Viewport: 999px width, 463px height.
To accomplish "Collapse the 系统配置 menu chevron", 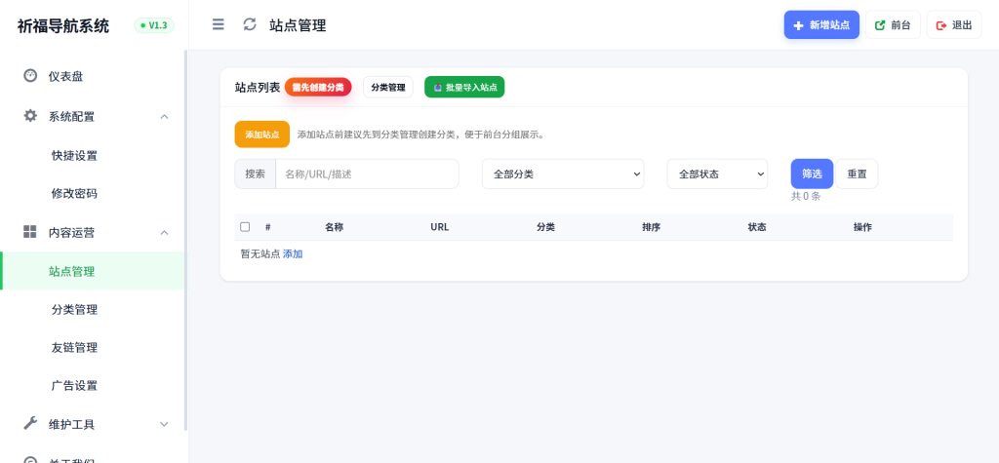I will 164,117.
